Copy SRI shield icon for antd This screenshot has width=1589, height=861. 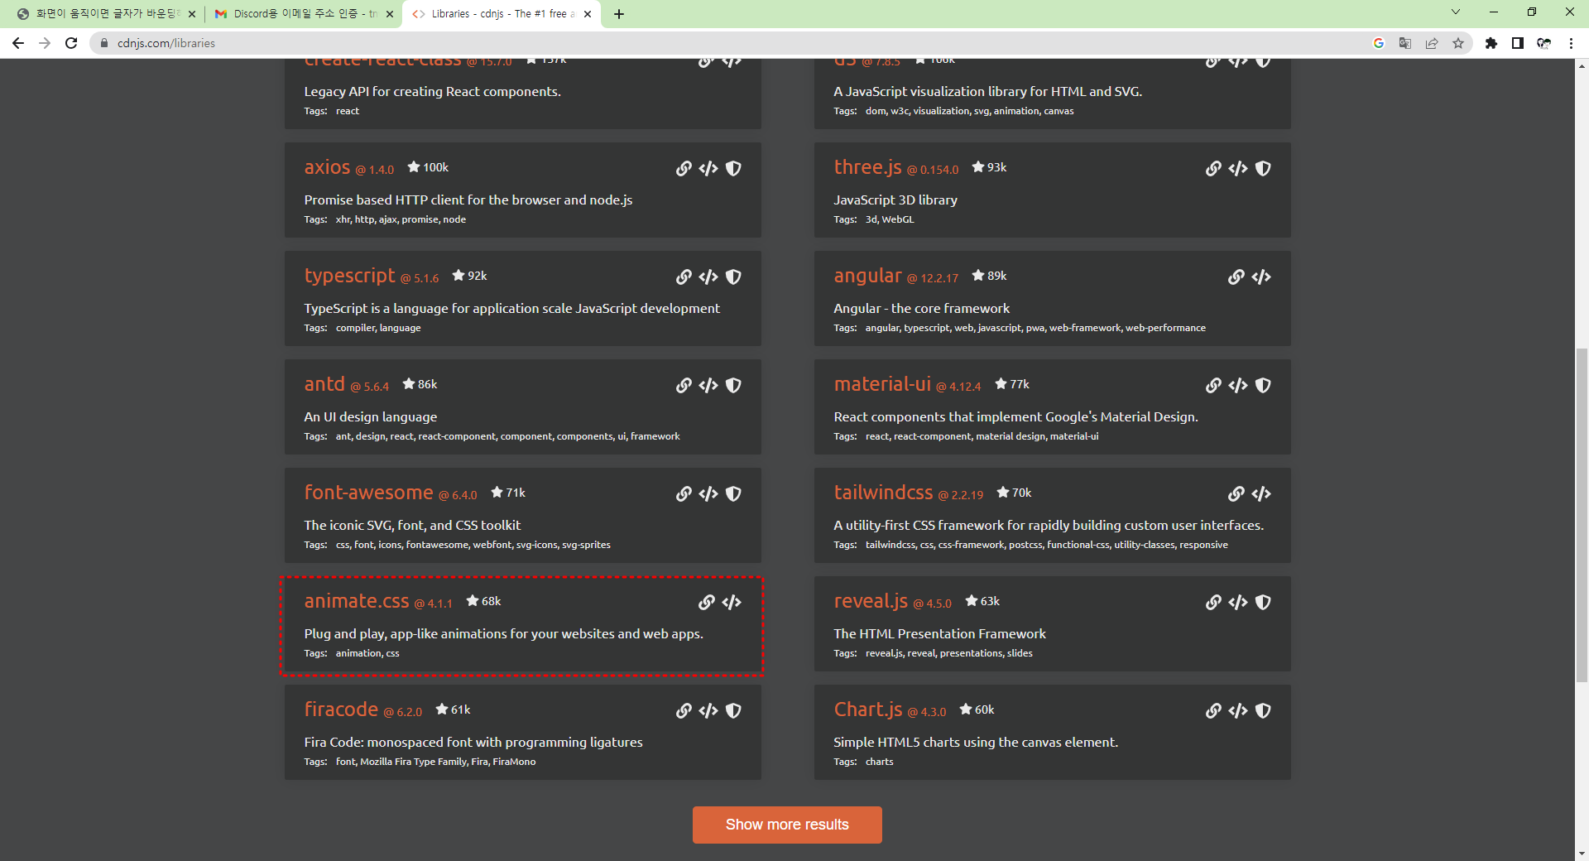pyautogui.click(x=733, y=386)
